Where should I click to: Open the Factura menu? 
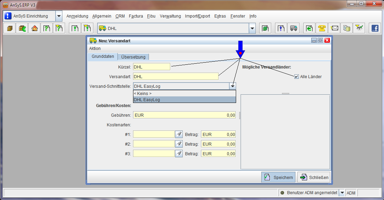point(136,16)
